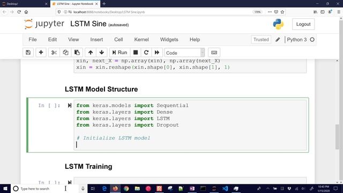Click the xin.reshape code line
This screenshot has width=343, height=193.
pos(153,67)
